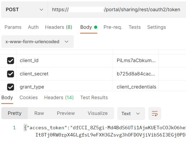This screenshot has width=186, height=149.
Task: Select the Pre-req. tab
Action: pos(113,27)
